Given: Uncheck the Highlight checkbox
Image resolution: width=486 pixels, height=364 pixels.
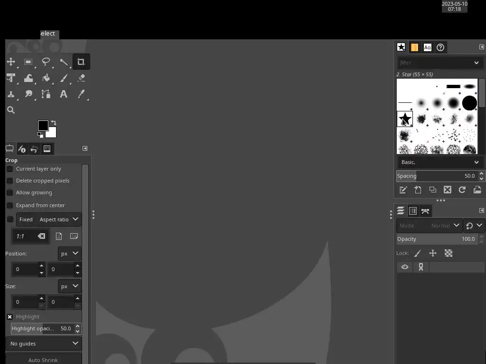Looking at the screenshot, I should click(10, 317).
